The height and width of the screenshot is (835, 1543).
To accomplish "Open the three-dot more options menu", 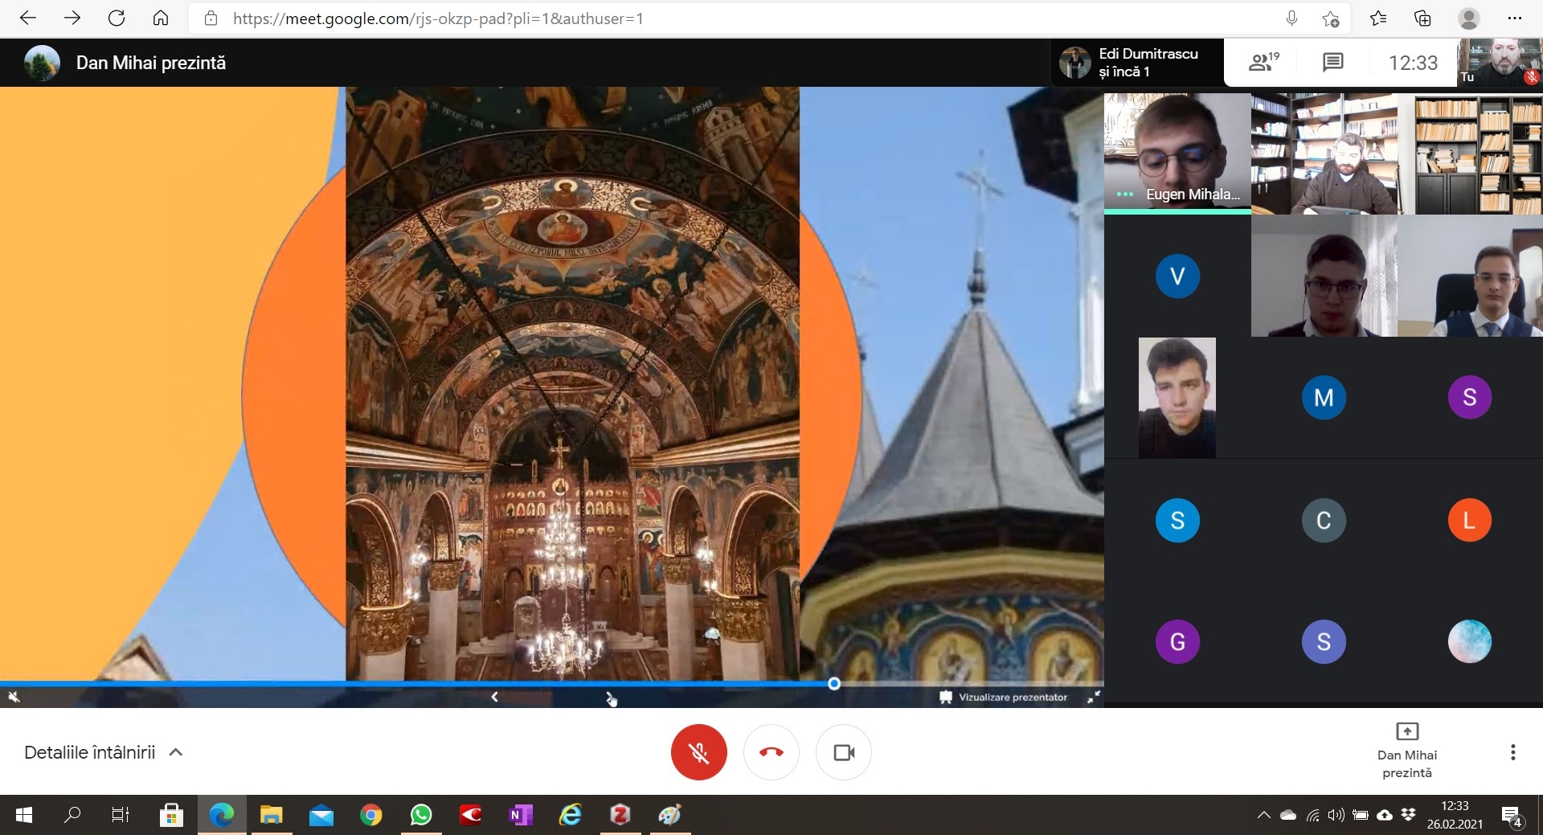I will pyautogui.click(x=1512, y=752).
